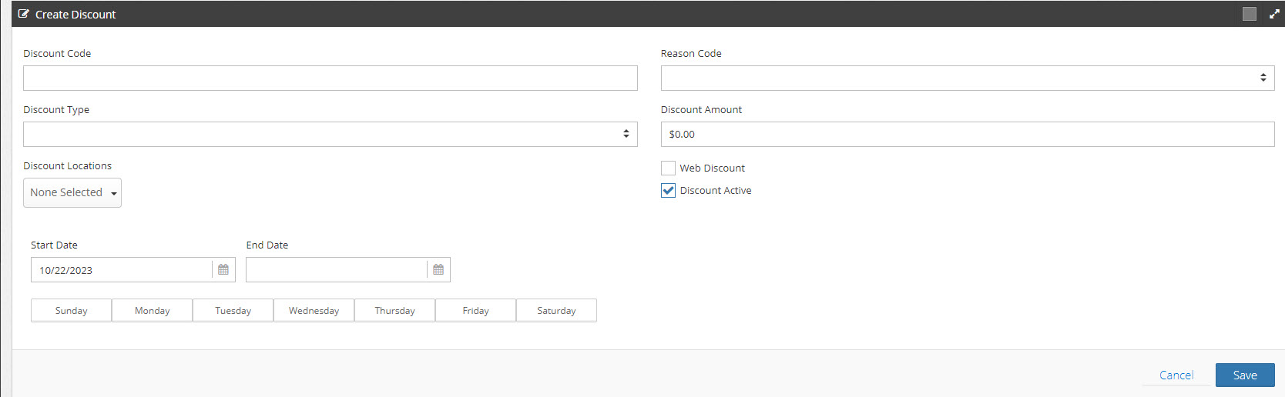Save the new discount

[1245, 375]
